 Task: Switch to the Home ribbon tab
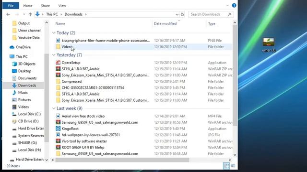(28, 6)
